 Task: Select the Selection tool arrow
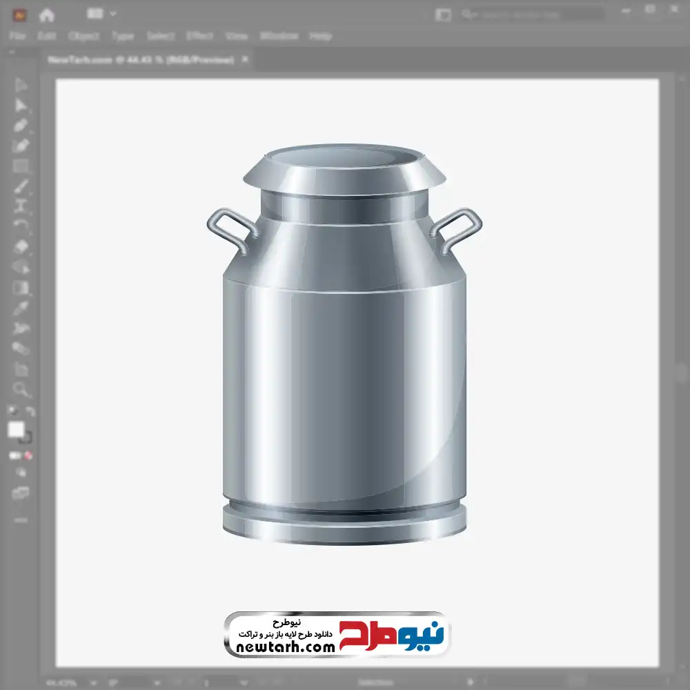click(x=21, y=86)
